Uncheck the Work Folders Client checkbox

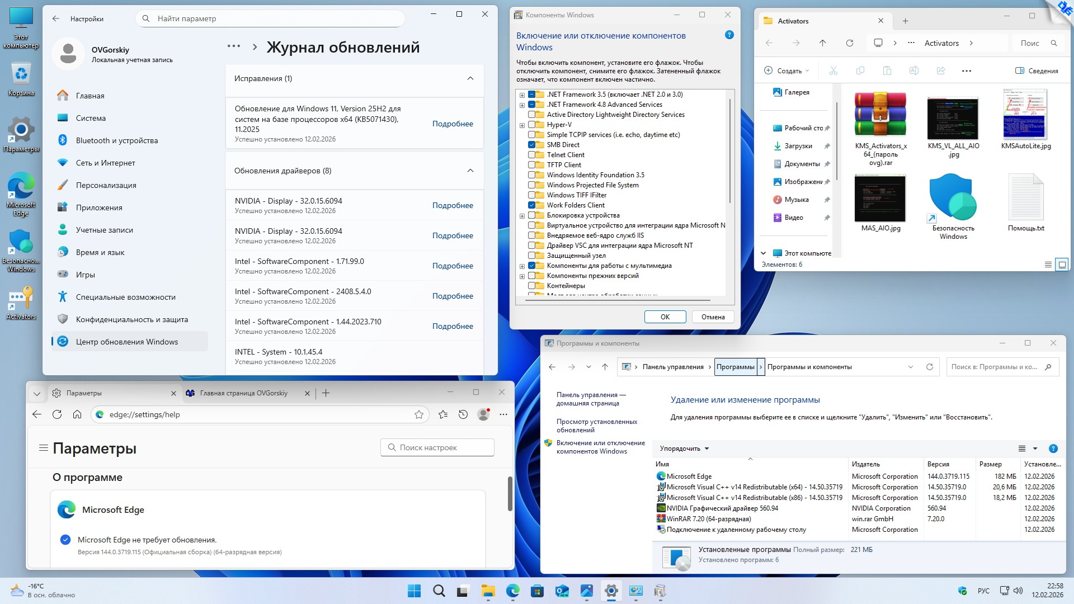(x=532, y=205)
